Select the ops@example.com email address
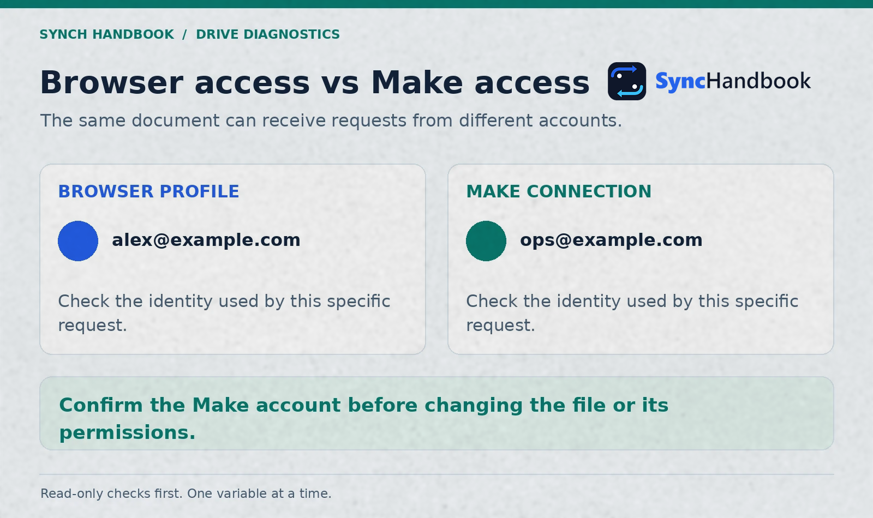Viewport: 873px width, 518px height. 611,240
